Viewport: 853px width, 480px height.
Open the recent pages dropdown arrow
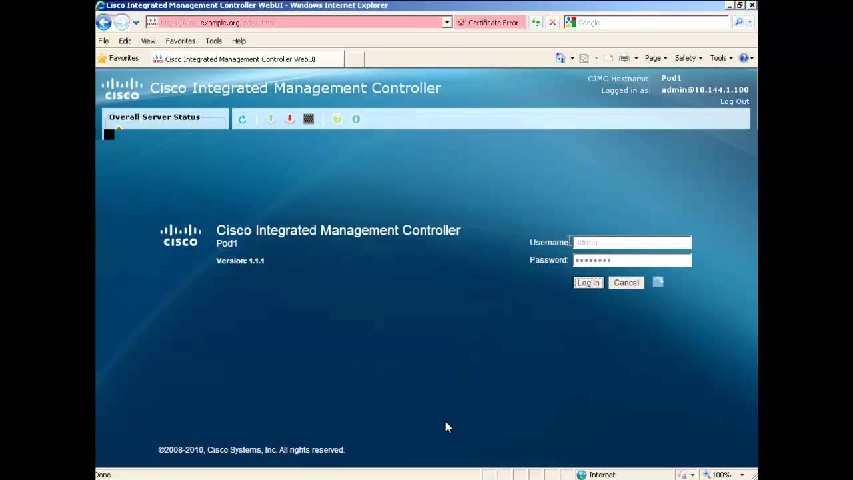coord(136,23)
